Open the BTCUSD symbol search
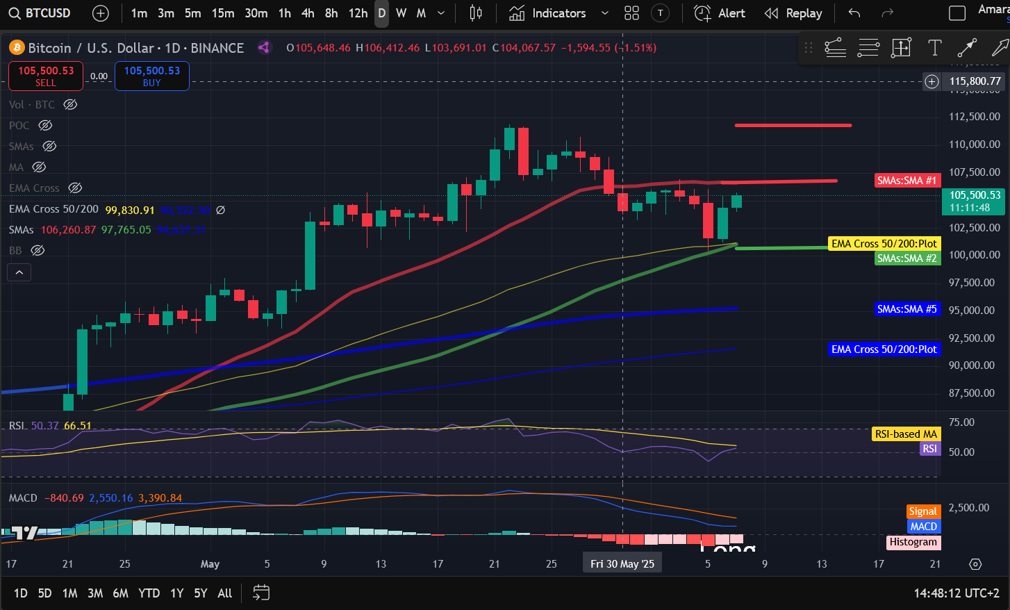Image resolution: width=1010 pixels, height=610 pixels. (40, 13)
